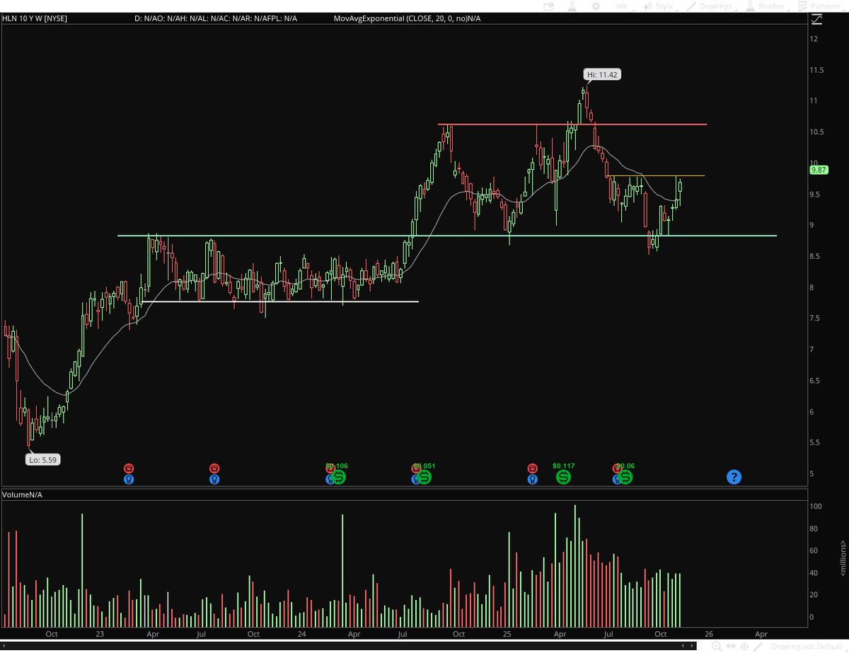The height and width of the screenshot is (653, 849).
Task: Click the first red earnings phone icon
Action: (129, 468)
